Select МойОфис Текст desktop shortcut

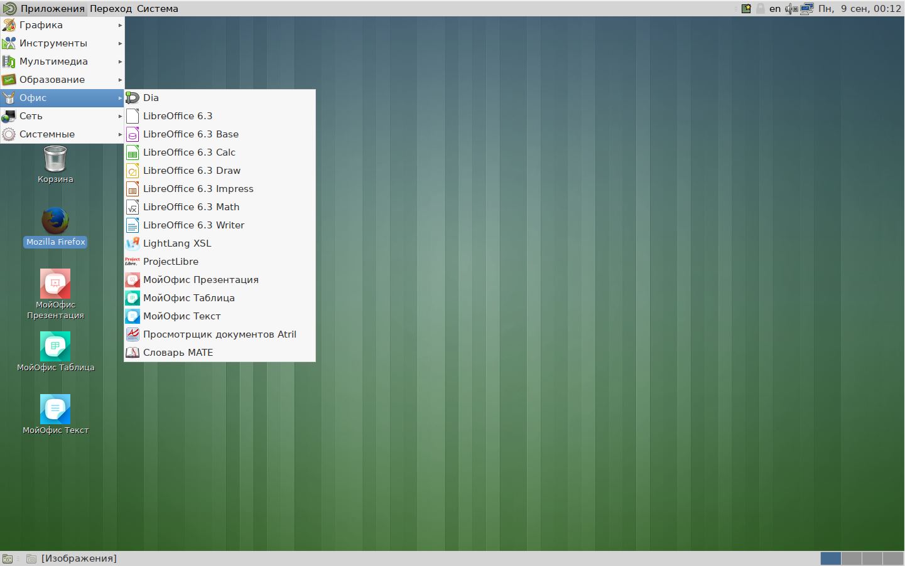pos(55,414)
